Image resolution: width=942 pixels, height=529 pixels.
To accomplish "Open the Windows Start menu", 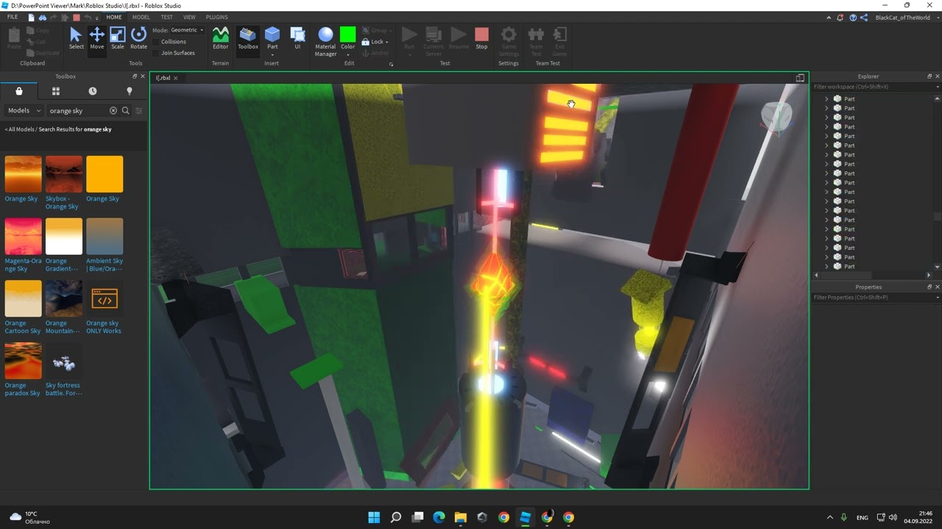I will [374, 517].
